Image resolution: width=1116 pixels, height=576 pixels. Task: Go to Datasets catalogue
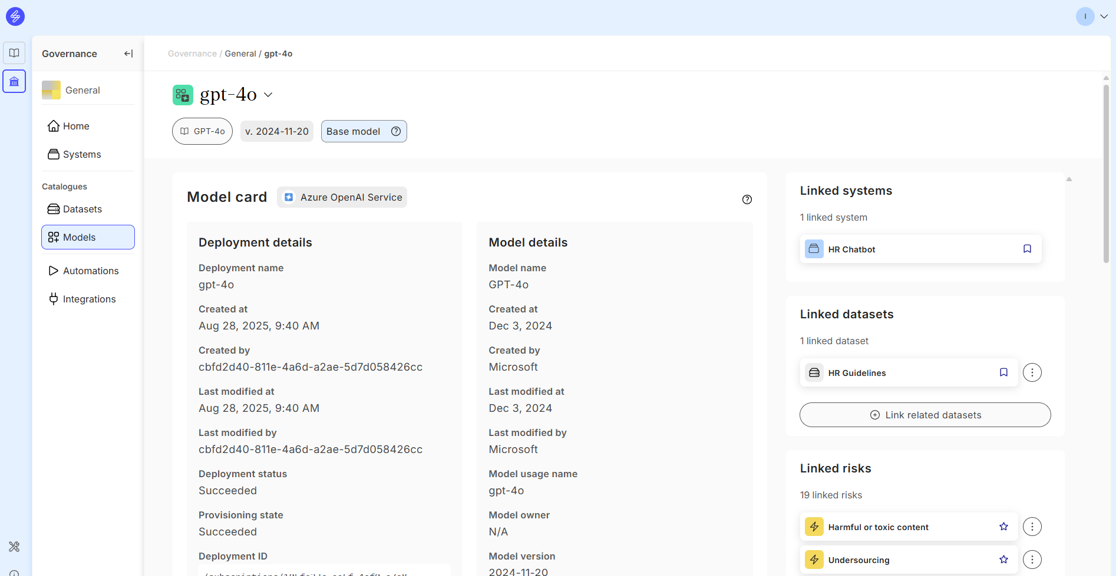(x=82, y=209)
